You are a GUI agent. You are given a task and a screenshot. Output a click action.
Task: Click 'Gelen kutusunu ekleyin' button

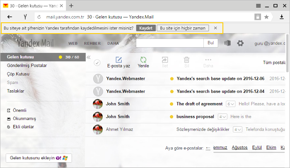[39, 158]
